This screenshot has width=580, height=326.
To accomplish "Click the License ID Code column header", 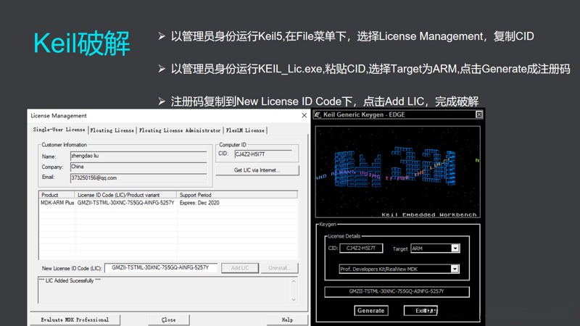I will [125, 195].
